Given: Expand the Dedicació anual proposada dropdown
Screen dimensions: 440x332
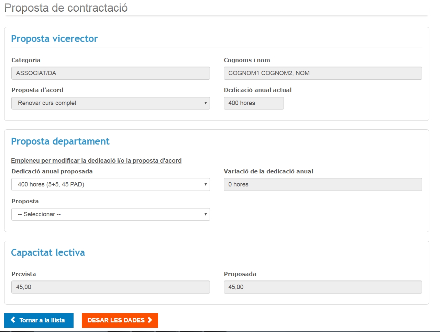Looking at the screenshot, I should click(x=110, y=184).
